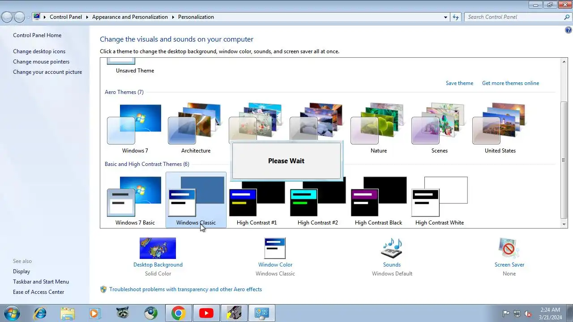
Task: Open Change desktop icons
Action: [39, 51]
